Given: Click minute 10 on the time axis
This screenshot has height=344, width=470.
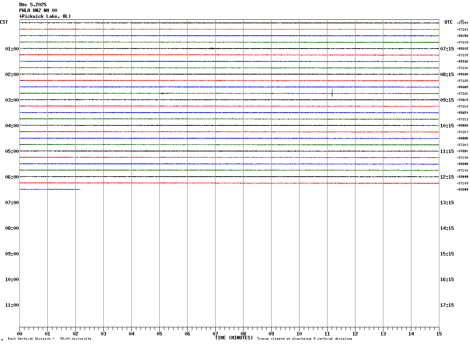Looking at the screenshot, I should click(299, 334).
